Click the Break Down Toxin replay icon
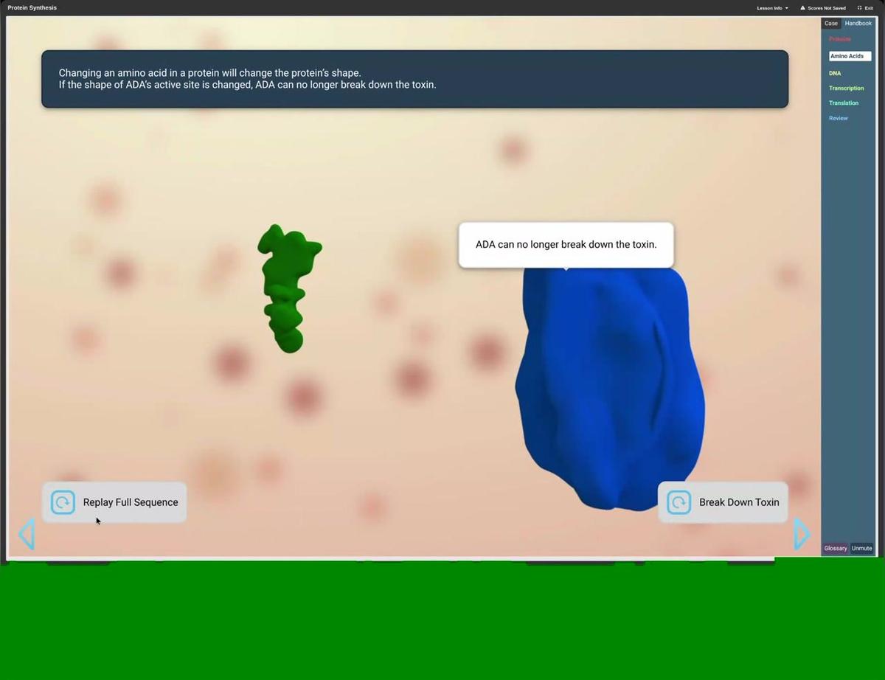This screenshot has width=885, height=680. coord(678,502)
